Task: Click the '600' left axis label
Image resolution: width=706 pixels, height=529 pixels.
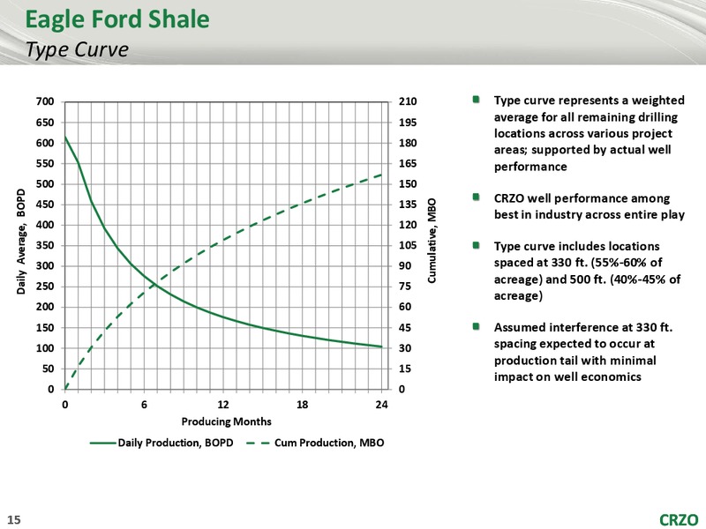Action: tap(45, 143)
